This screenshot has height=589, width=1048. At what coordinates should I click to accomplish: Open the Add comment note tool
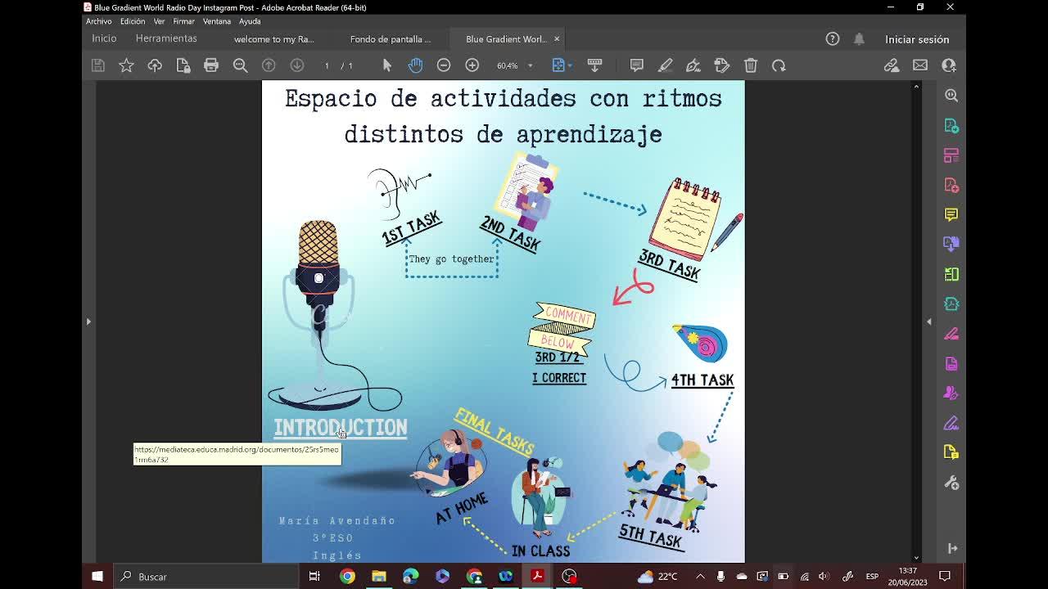(x=636, y=65)
